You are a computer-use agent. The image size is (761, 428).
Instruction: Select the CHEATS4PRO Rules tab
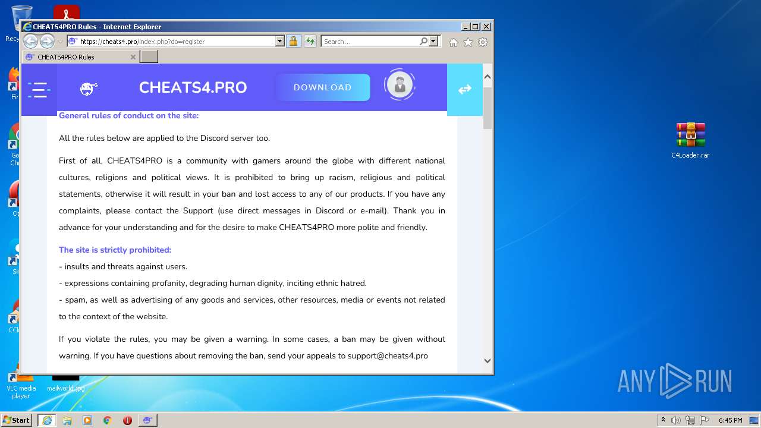(x=80, y=57)
